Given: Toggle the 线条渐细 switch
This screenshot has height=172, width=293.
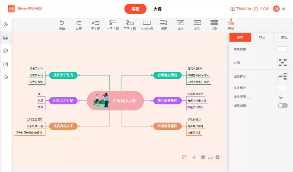Looking at the screenshot, I should pyautogui.click(x=283, y=106).
